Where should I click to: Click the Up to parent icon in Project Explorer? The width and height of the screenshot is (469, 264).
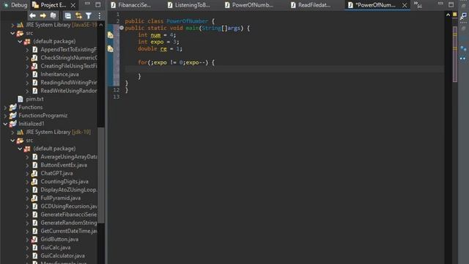pyautogui.click(x=53, y=15)
